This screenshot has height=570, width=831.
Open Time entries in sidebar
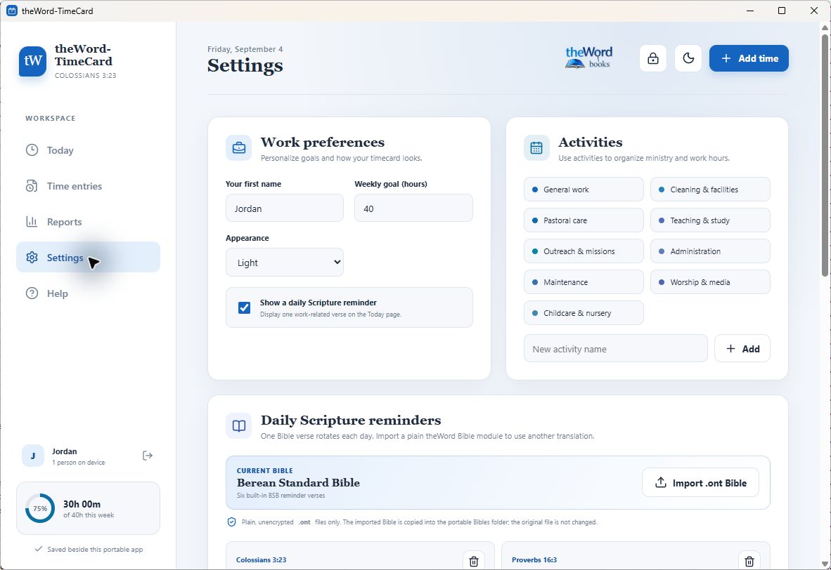(x=88, y=186)
